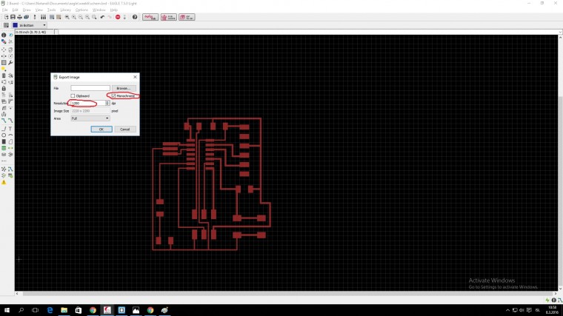Screen dimensions: 563x316
Task: Click the Zoom to fit icon
Action: pos(67,17)
